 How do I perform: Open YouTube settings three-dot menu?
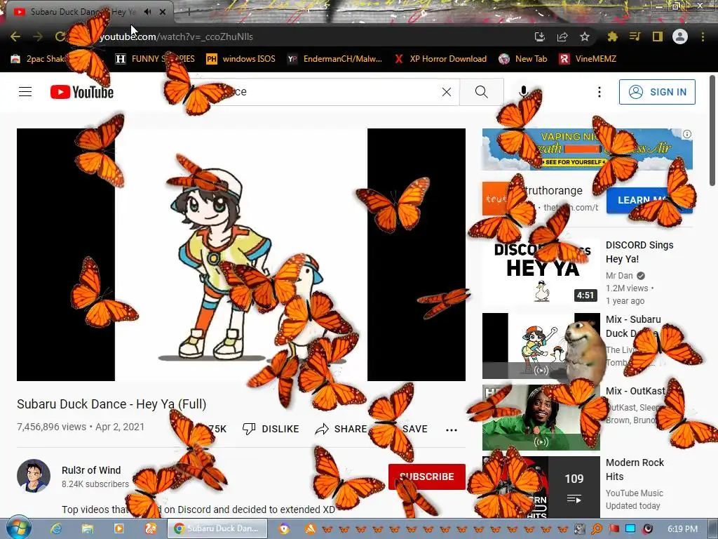pyautogui.click(x=600, y=92)
